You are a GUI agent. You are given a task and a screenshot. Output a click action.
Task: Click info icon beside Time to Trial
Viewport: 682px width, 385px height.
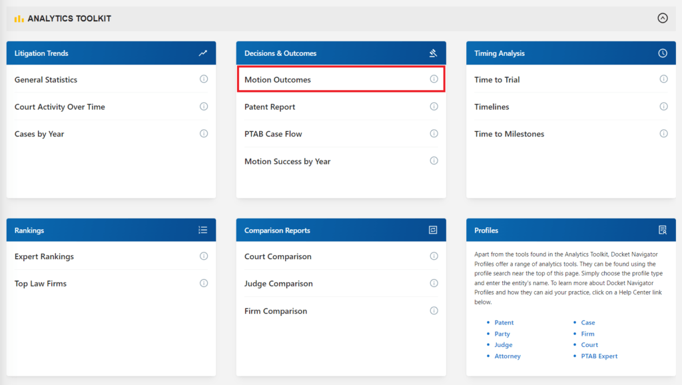[x=663, y=79]
